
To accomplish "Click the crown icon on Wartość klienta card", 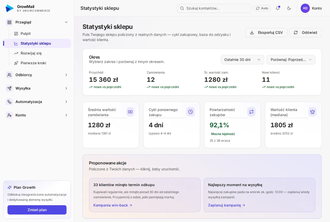I will click(x=312, y=112).
